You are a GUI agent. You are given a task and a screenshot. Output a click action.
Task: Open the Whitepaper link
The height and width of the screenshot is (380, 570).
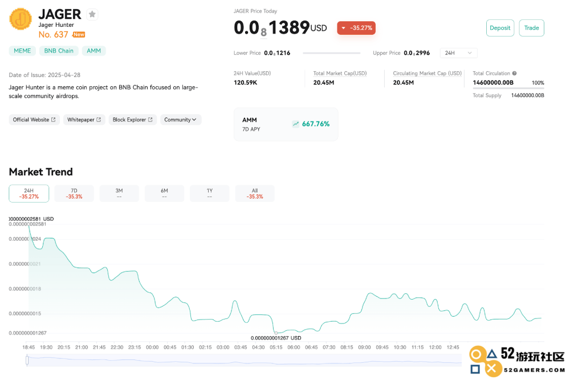tap(84, 120)
